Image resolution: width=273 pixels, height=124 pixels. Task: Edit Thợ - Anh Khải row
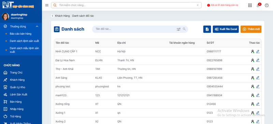pyautogui.click(x=258, y=69)
